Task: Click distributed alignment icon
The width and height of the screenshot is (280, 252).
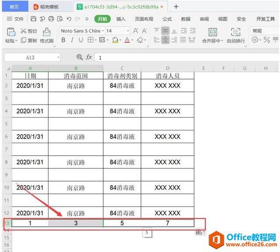Action: click(192, 40)
